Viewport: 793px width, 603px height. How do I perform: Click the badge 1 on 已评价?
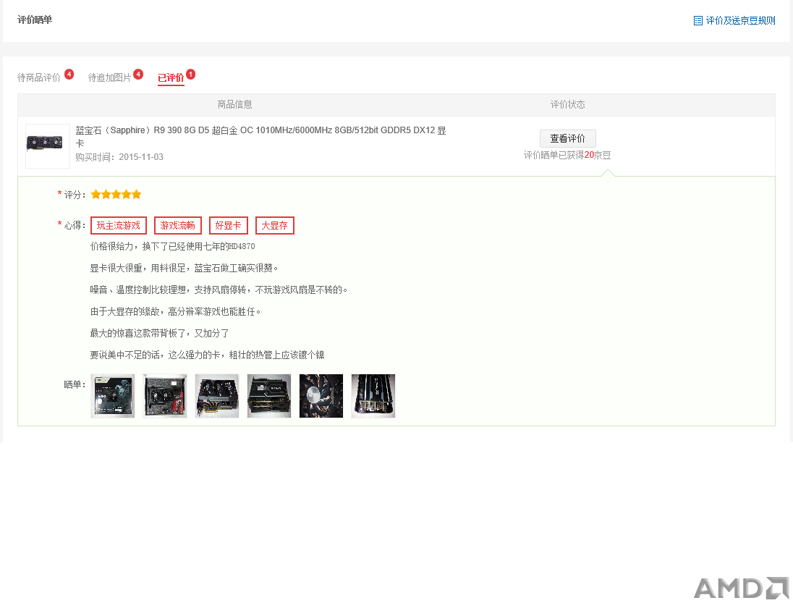coord(191,75)
